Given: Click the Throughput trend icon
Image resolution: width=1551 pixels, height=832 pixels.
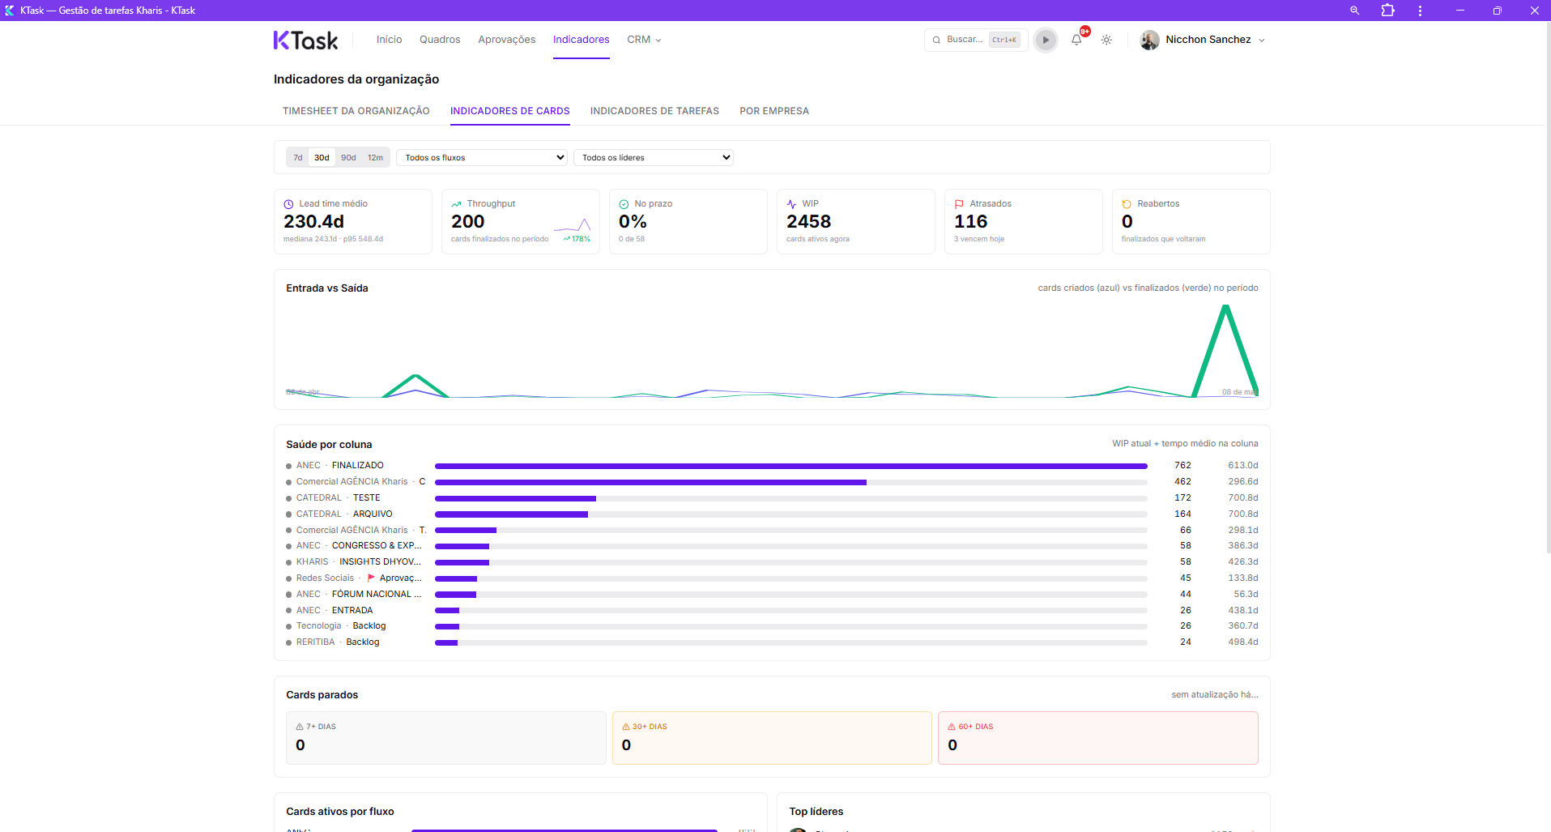Looking at the screenshot, I should (456, 204).
